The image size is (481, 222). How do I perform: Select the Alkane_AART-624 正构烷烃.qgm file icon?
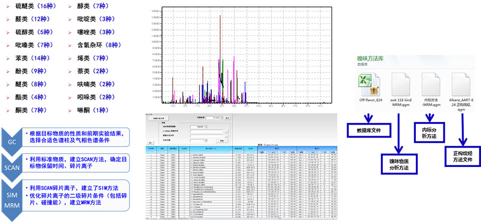click(x=461, y=83)
